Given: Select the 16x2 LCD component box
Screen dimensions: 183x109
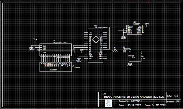Looking at the screenshot, I should (55, 67).
